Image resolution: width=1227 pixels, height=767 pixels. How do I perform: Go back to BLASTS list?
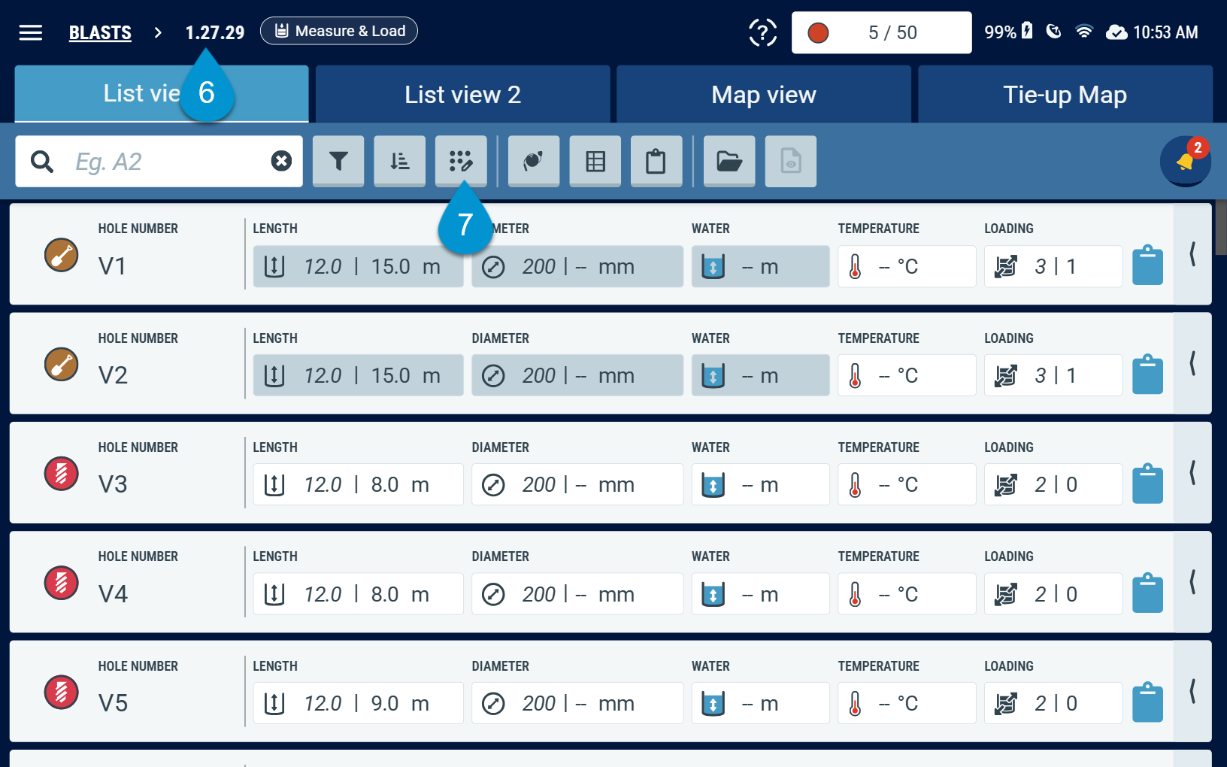[x=100, y=32]
